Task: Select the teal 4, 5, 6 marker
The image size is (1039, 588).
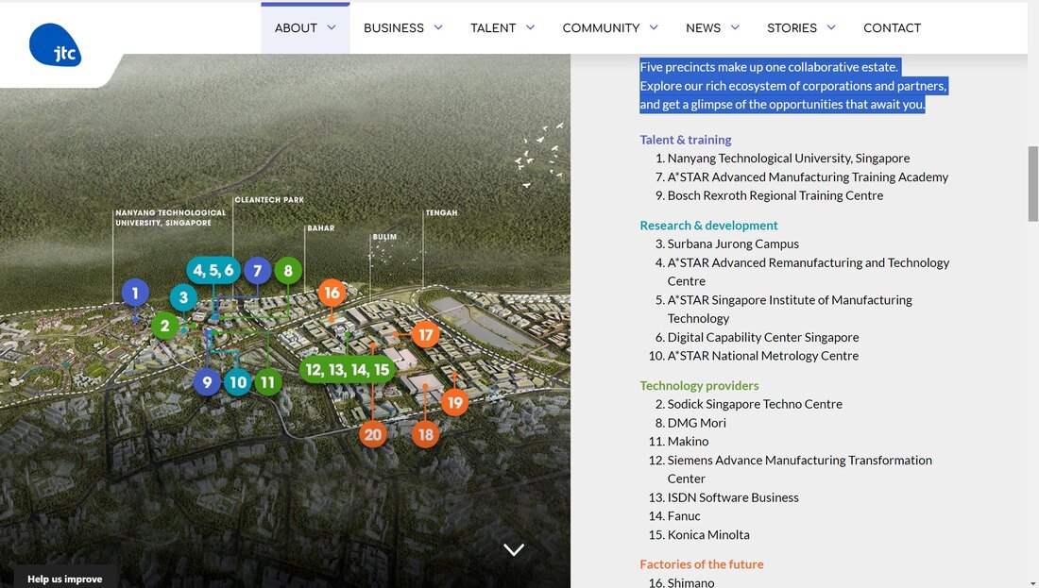Action: [x=213, y=270]
